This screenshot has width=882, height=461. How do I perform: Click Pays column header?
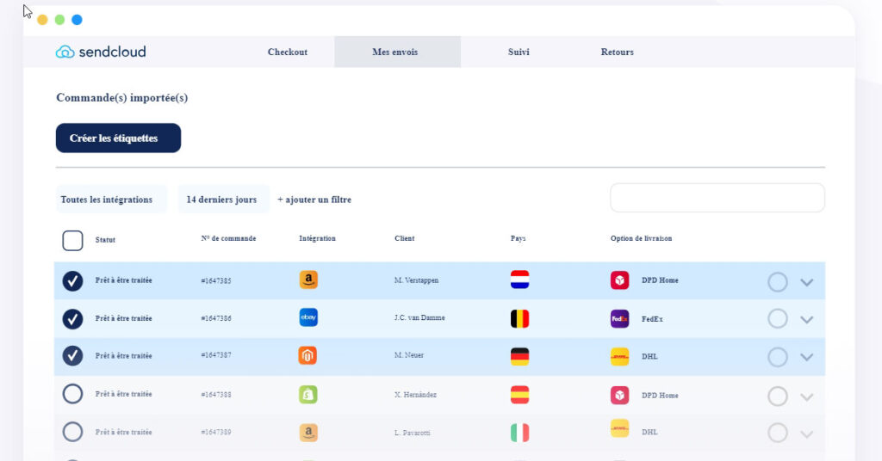pyautogui.click(x=518, y=238)
